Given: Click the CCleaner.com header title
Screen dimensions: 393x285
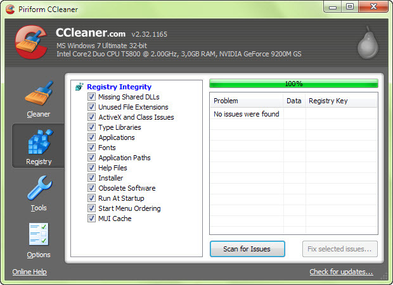Looking at the screenshot, I should (91, 33).
